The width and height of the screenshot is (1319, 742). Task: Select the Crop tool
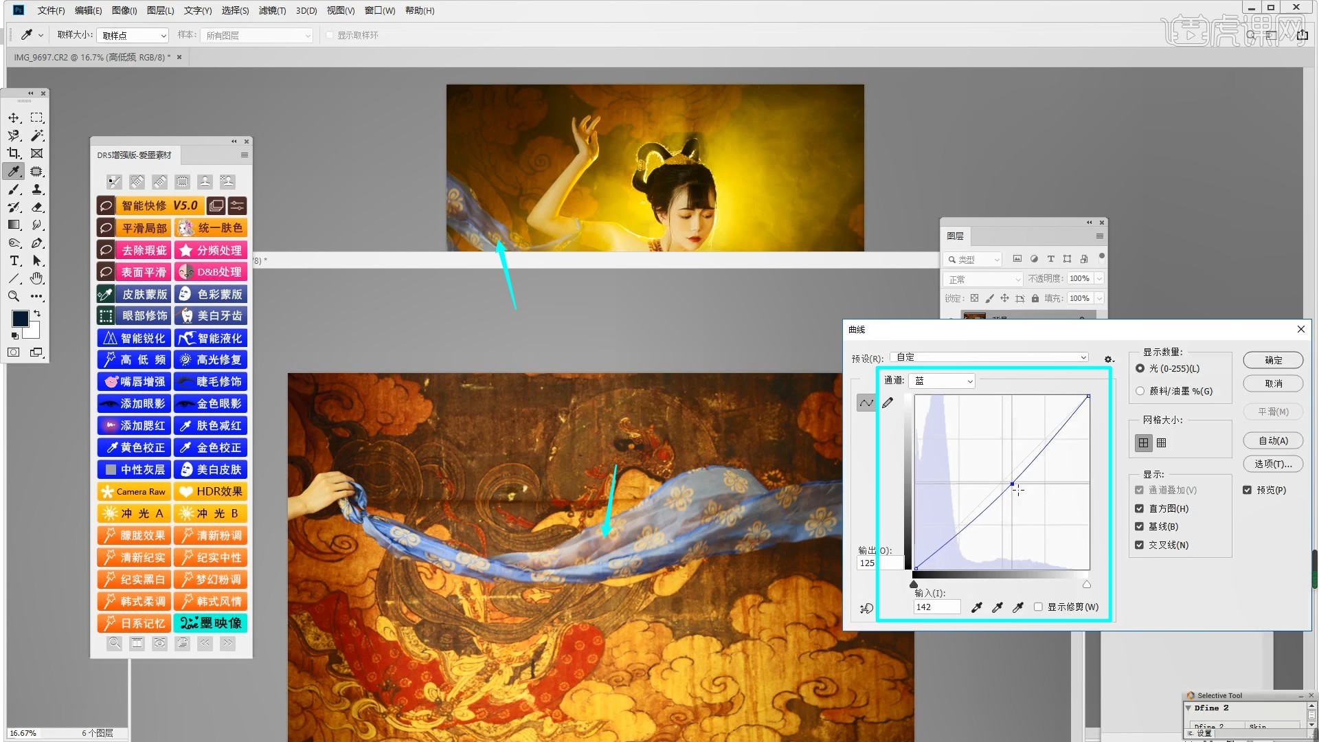tap(14, 153)
